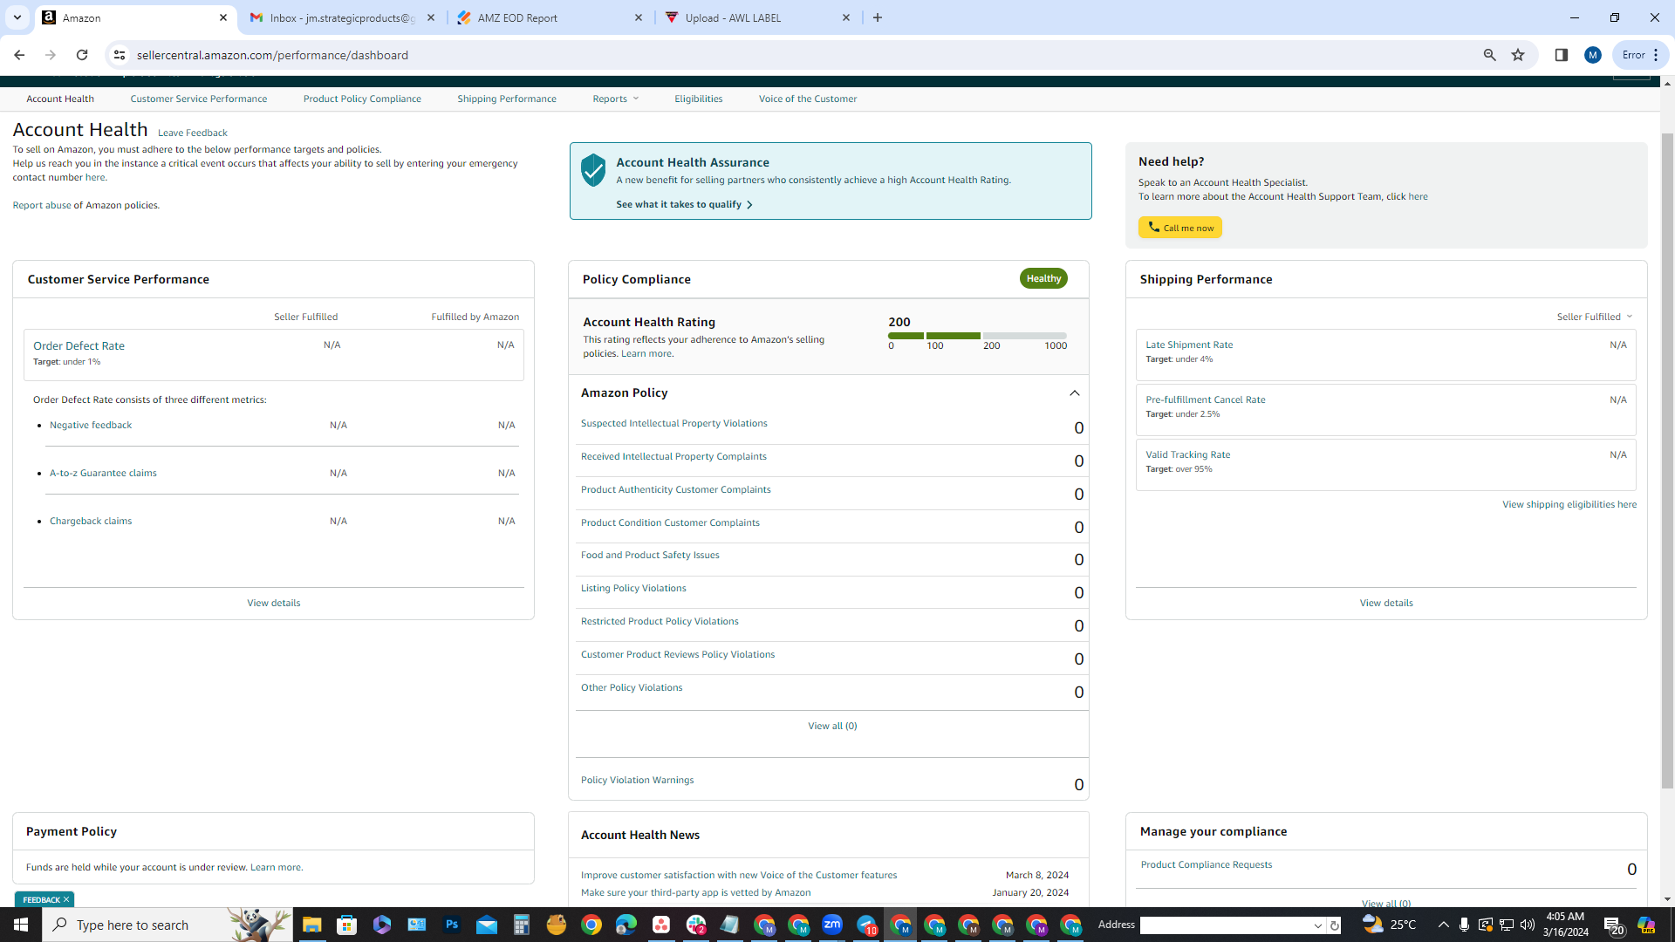Viewport: 1675px width, 942px height.
Task: Click View shipping eligibilities here link
Action: point(1569,504)
